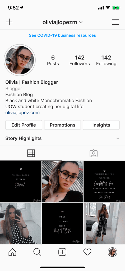Expand the oliviajlopezm account switcher
The height and width of the screenshot is (271, 125).
(x=62, y=22)
